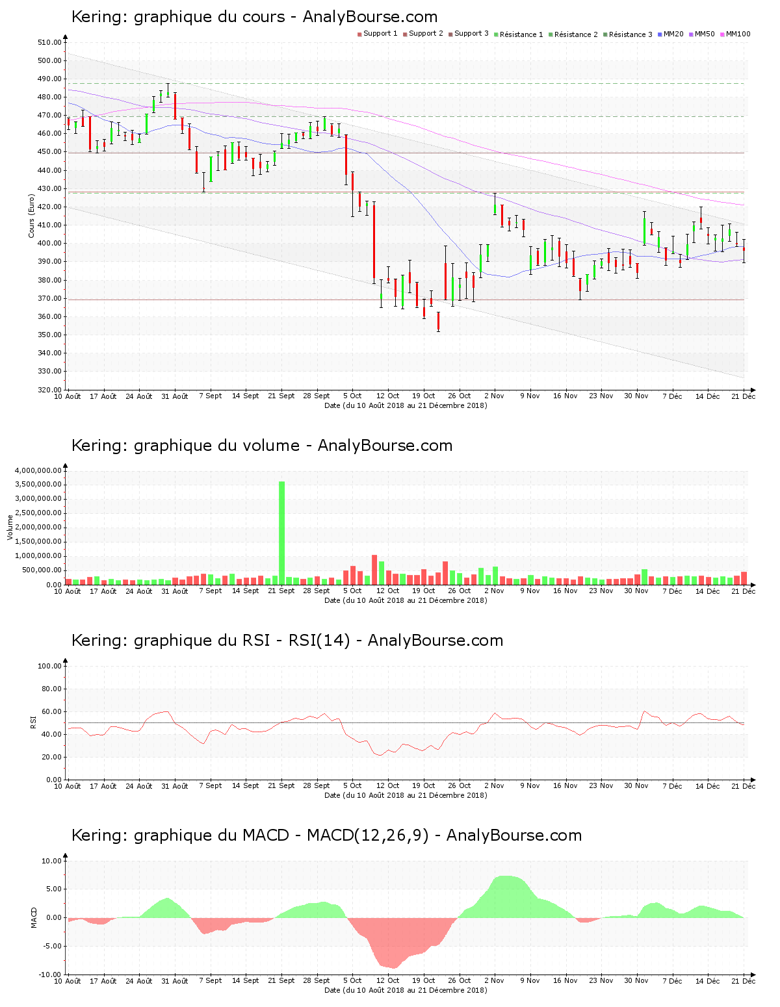Click the -5.00 tick on MACD axis

click(x=51, y=946)
